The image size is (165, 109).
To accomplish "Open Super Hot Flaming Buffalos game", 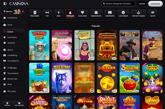I will pyautogui.click(x=39, y=102).
